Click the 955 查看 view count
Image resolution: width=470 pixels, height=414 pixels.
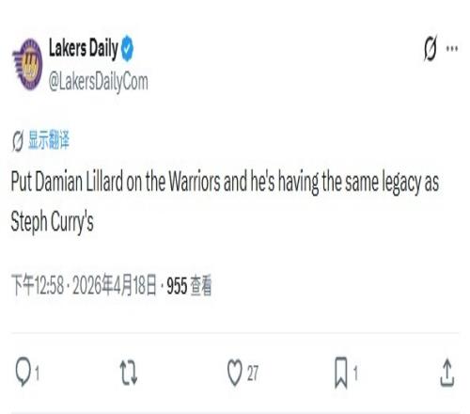189,286
